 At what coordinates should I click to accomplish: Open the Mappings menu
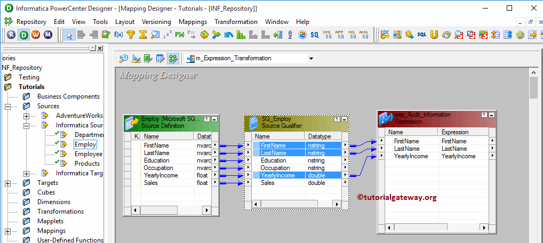[x=193, y=22]
